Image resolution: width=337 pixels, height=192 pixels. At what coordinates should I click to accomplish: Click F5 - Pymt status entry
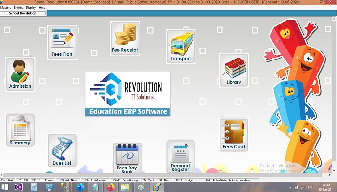click(148, 180)
